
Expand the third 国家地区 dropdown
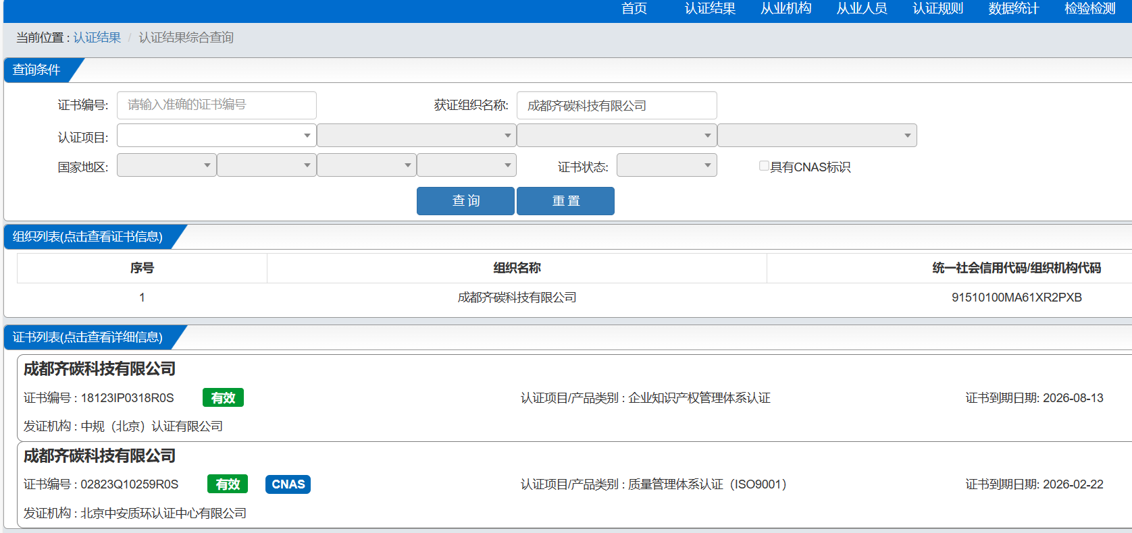[x=367, y=165]
